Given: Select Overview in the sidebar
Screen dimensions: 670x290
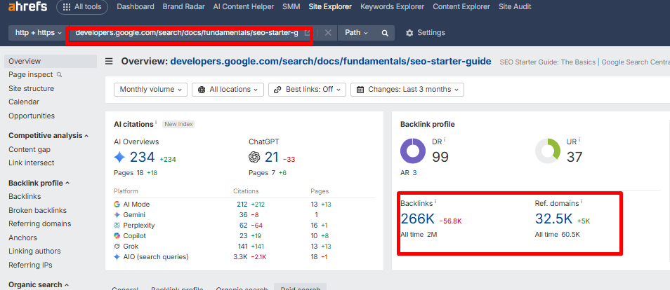Looking at the screenshot, I should [x=51, y=62].
